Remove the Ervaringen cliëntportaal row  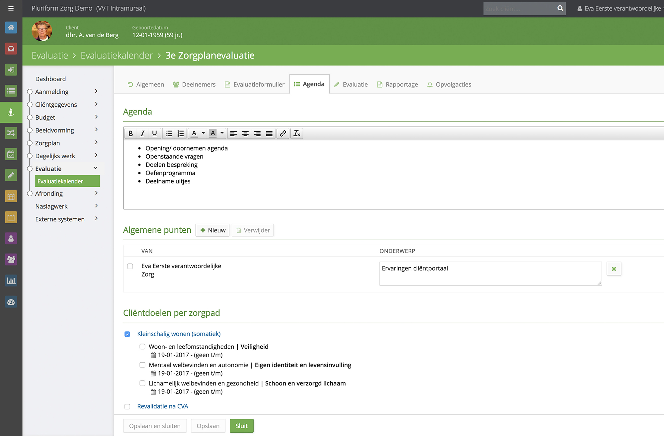point(614,269)
